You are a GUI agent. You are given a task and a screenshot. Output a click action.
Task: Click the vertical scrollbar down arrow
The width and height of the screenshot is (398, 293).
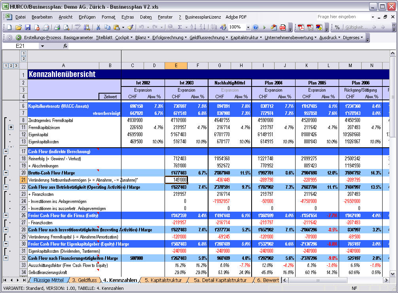pyautogui.click(x=392, y=274)
